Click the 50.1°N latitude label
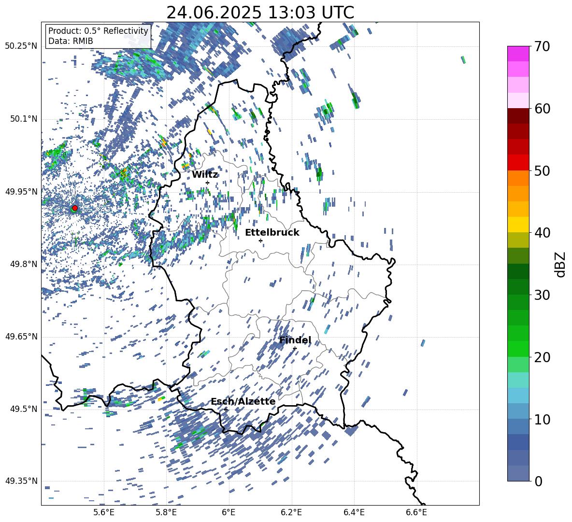 (x=24, y=119)
